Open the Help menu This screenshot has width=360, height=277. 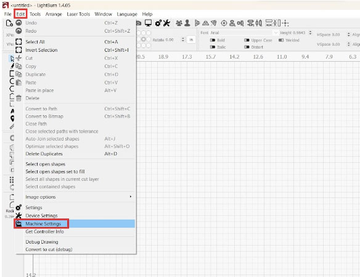(x=147, y=14)
